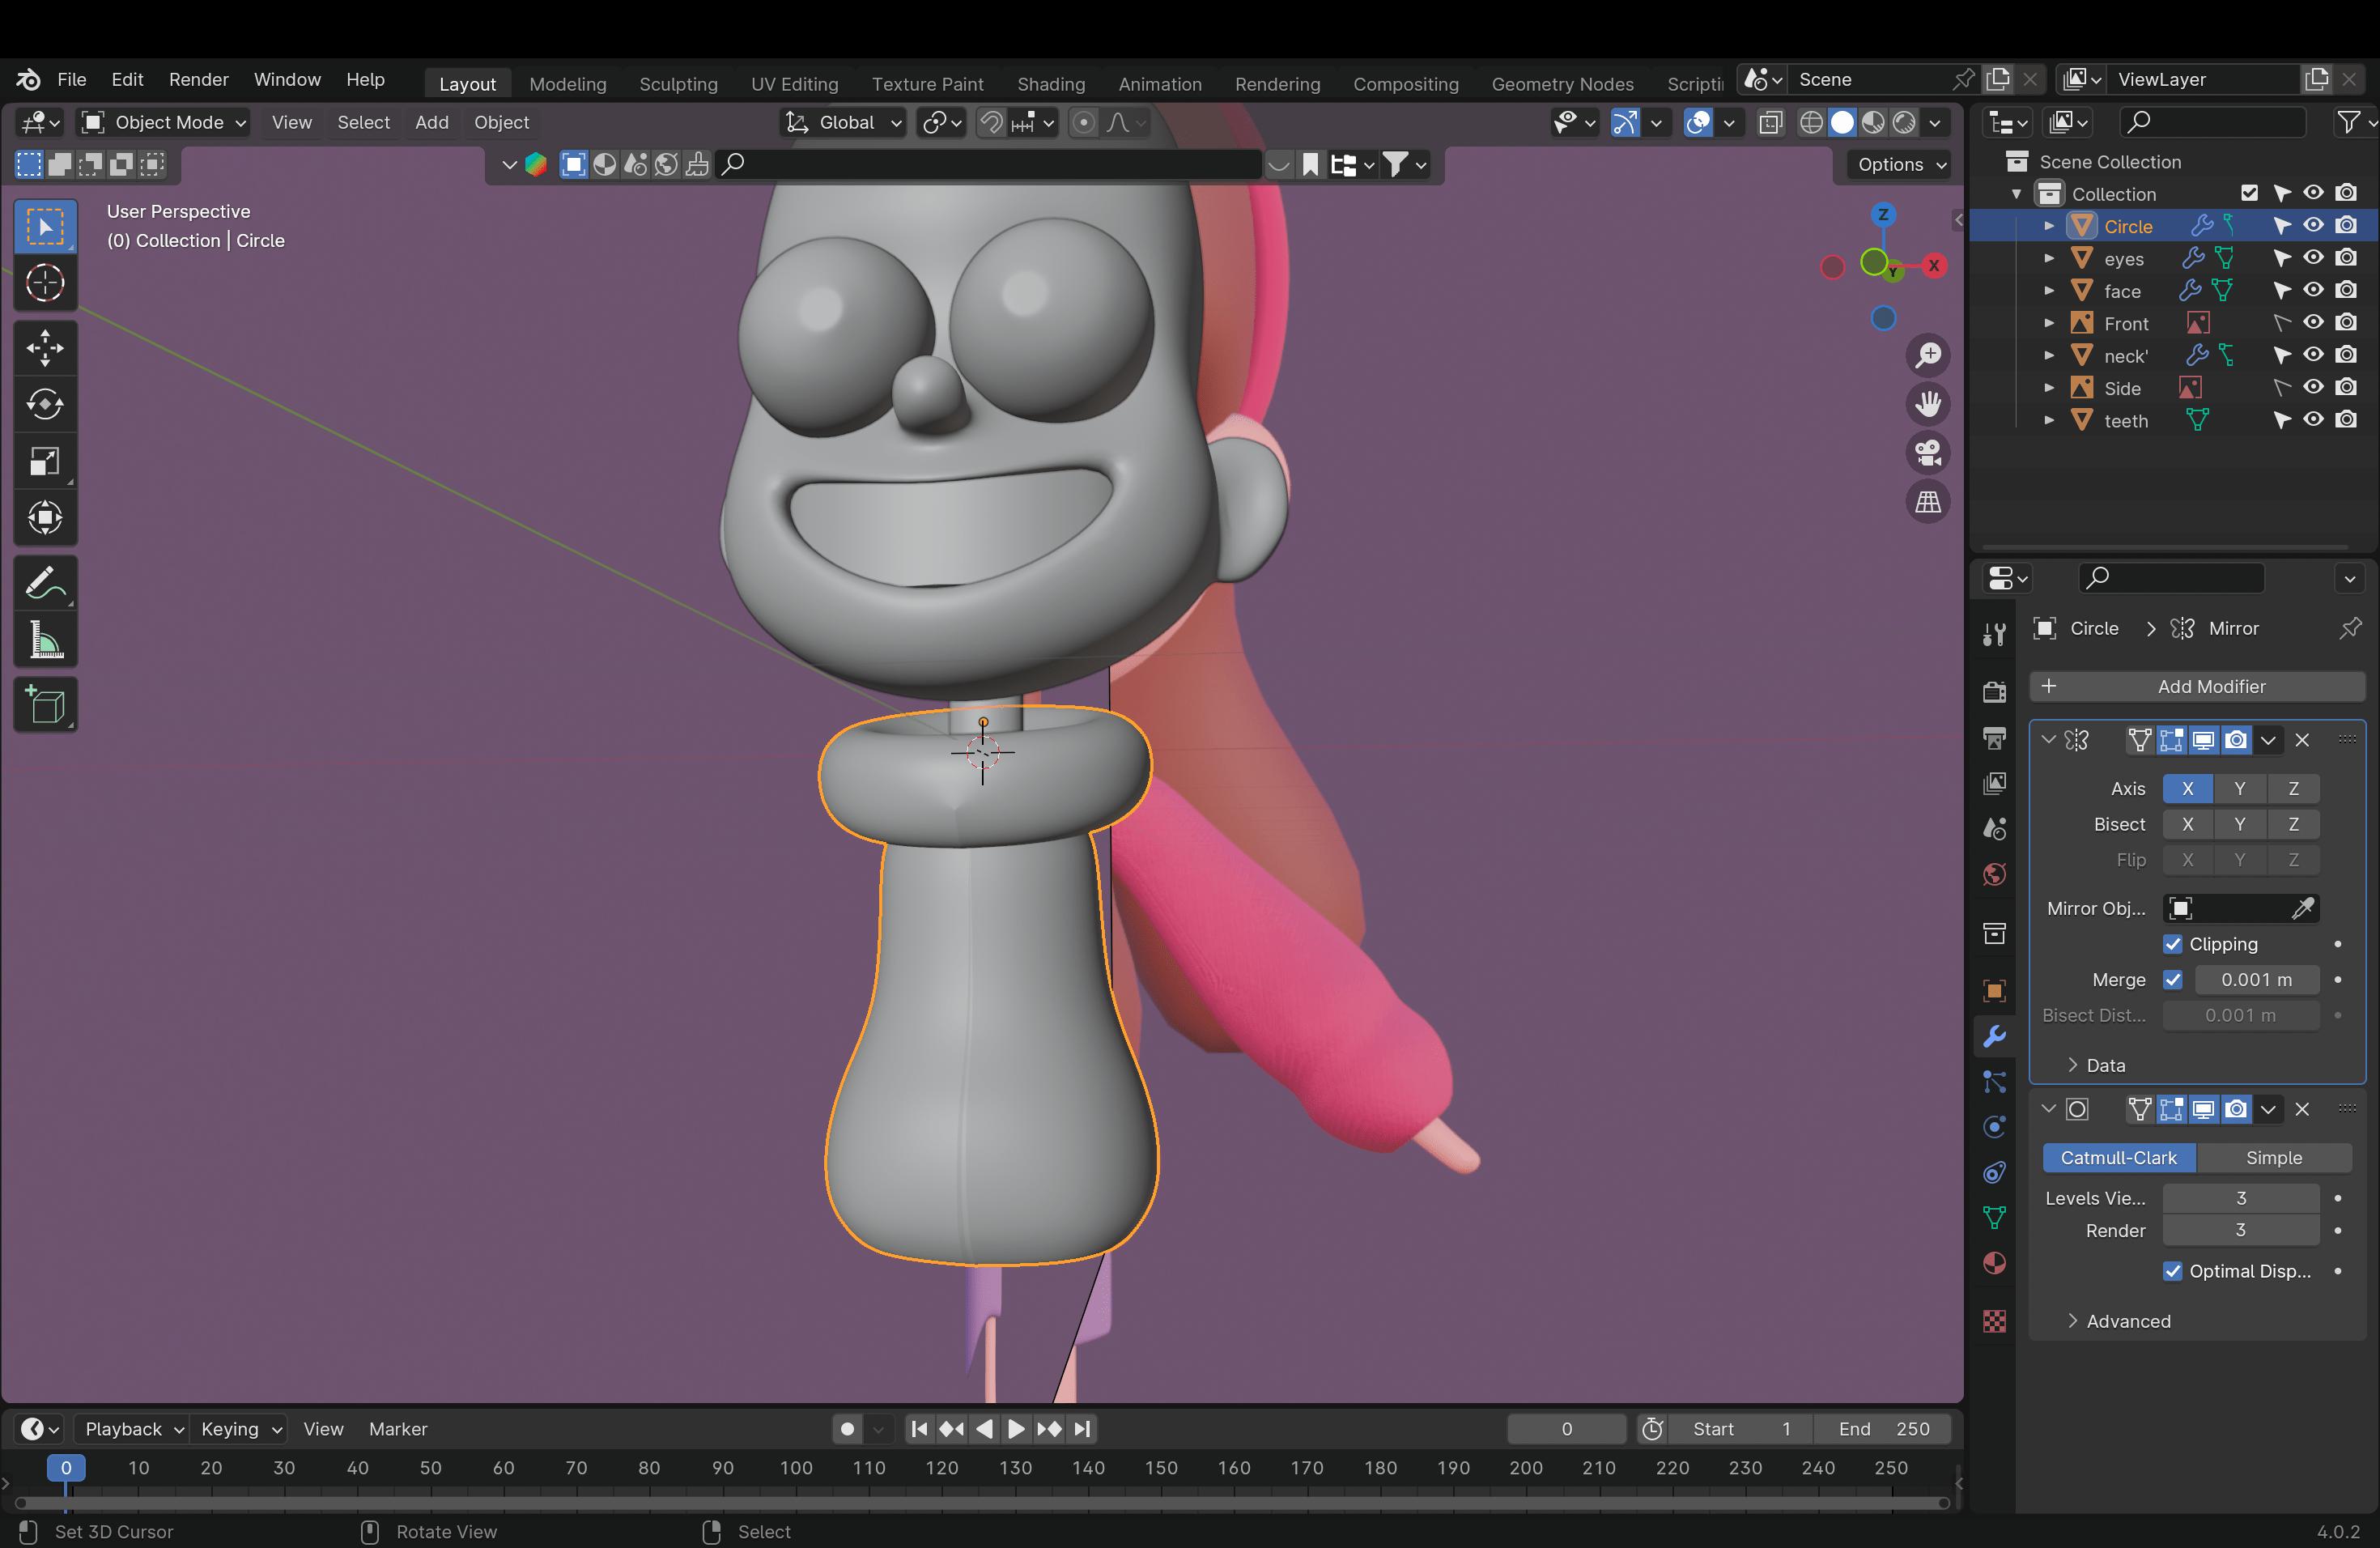Toggle visibility of eyes object
The image size is (2380, 1548).
coord(2316,258)
